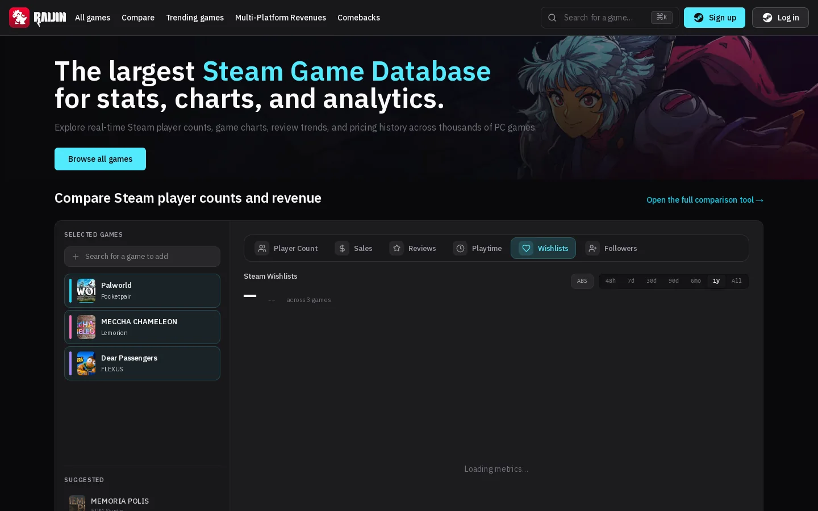Select the 30d time range
The height and width of the screenshot is (511, 818).
652,281
